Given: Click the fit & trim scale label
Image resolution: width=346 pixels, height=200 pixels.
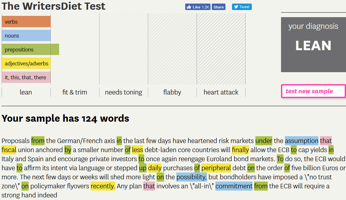Looking at the screenshot, I should [75, 92].
